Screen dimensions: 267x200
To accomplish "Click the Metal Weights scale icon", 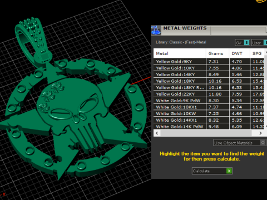I will point(156,30).
